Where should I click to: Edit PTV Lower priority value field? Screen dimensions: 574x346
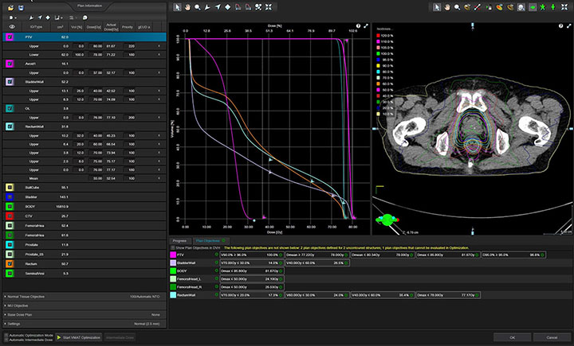tap(132, 54)
